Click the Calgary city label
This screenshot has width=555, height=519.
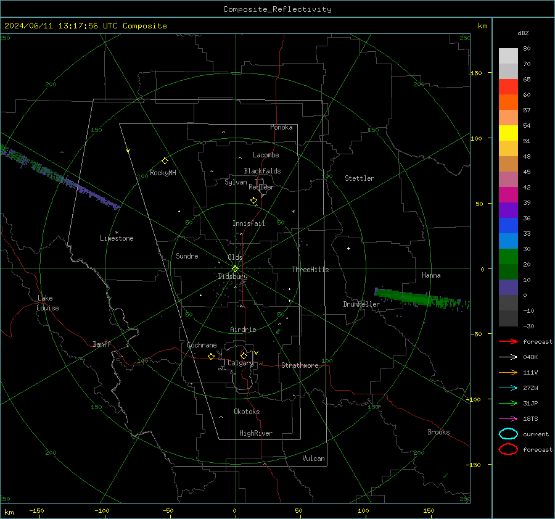pos(240,363)
